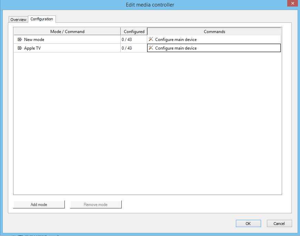Cancel the media controller edits
Screen dimensions: 300x236
click(x=279, y=223)
